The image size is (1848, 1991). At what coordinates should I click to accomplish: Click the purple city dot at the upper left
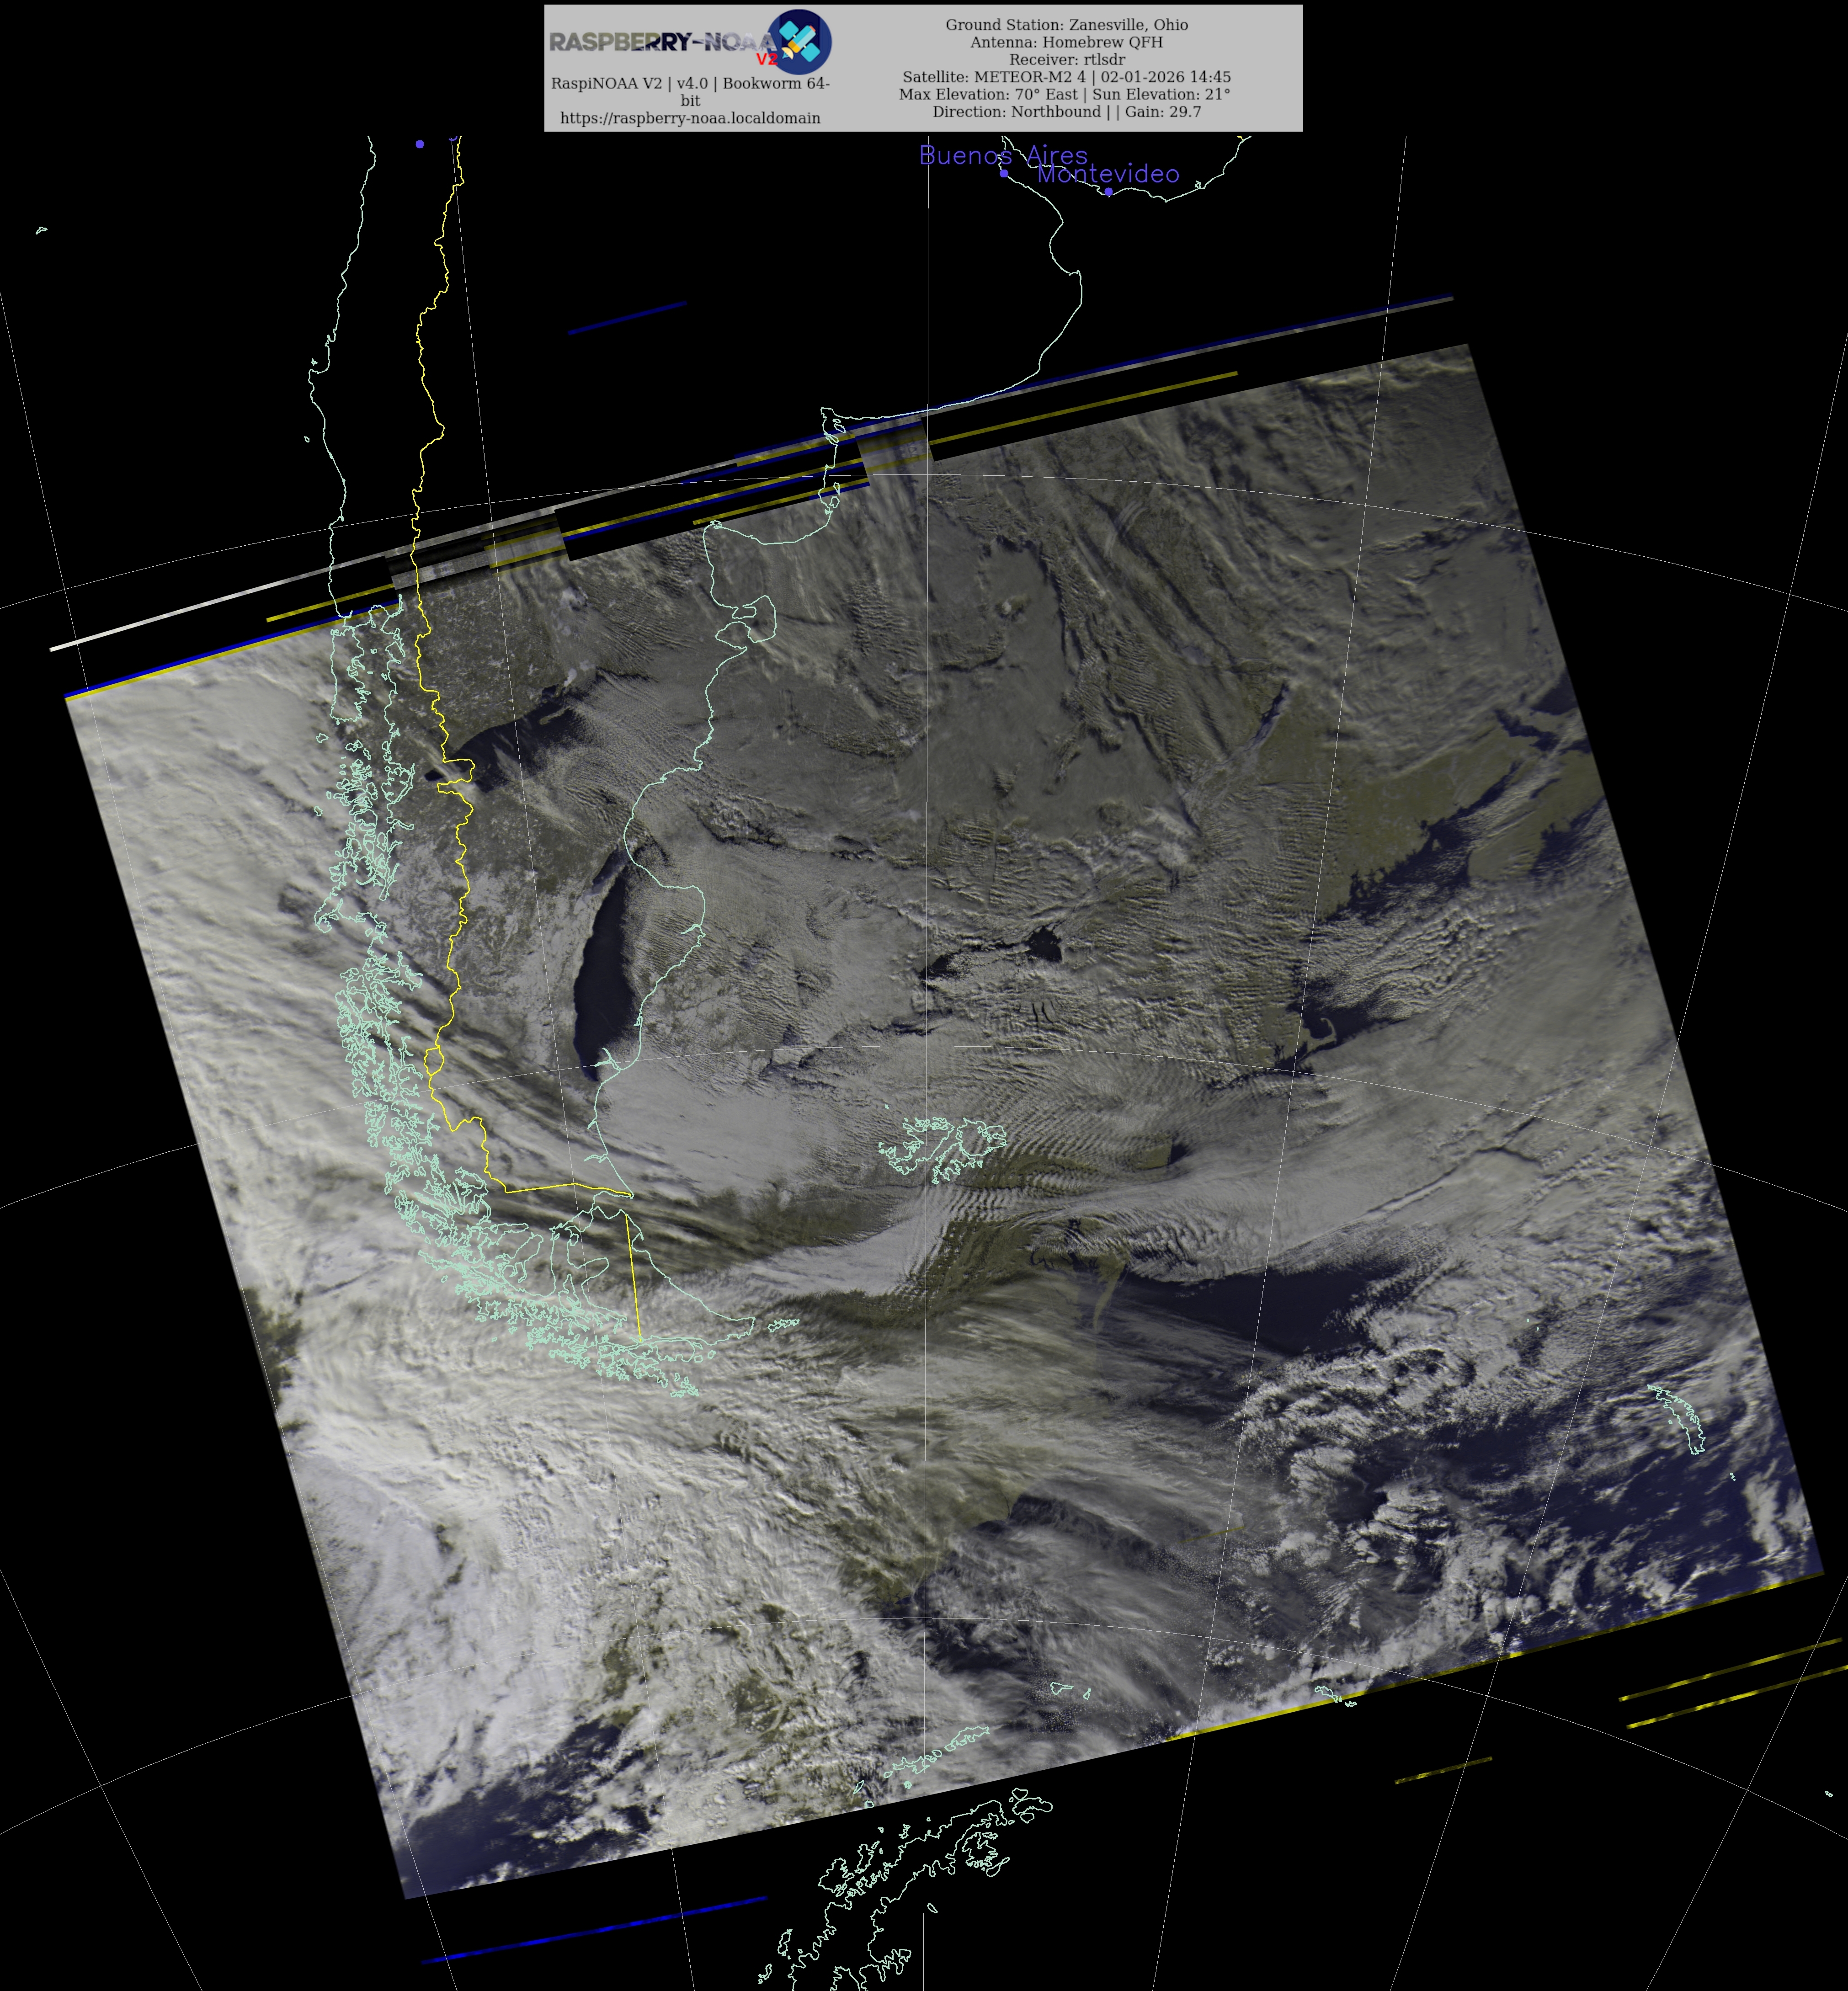tap(420, 144)
